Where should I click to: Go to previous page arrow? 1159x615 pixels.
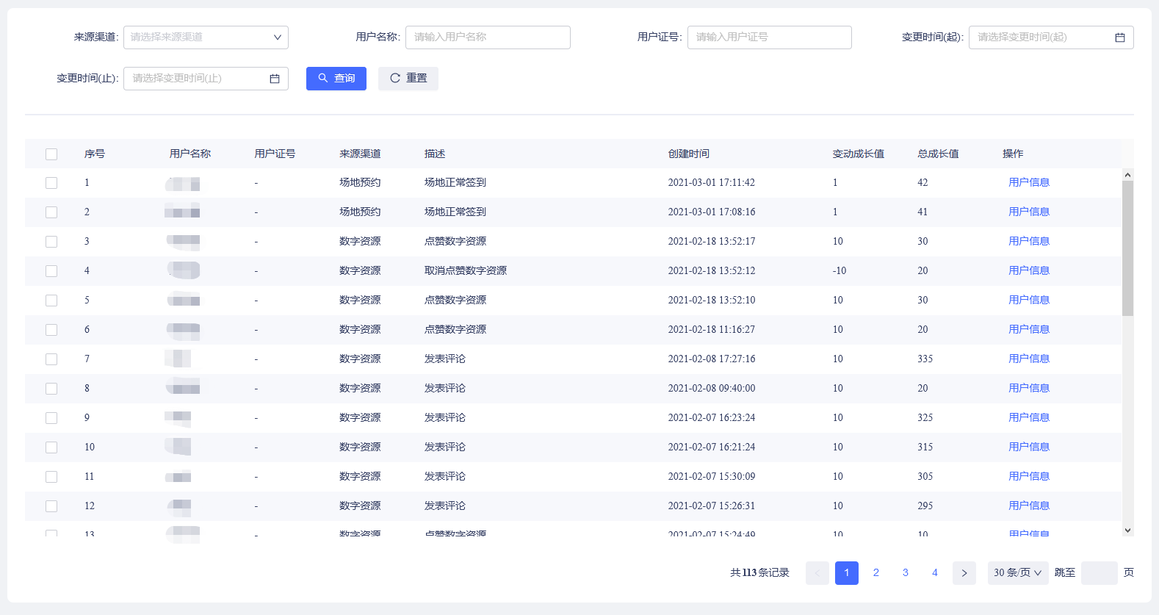(817, 573)
